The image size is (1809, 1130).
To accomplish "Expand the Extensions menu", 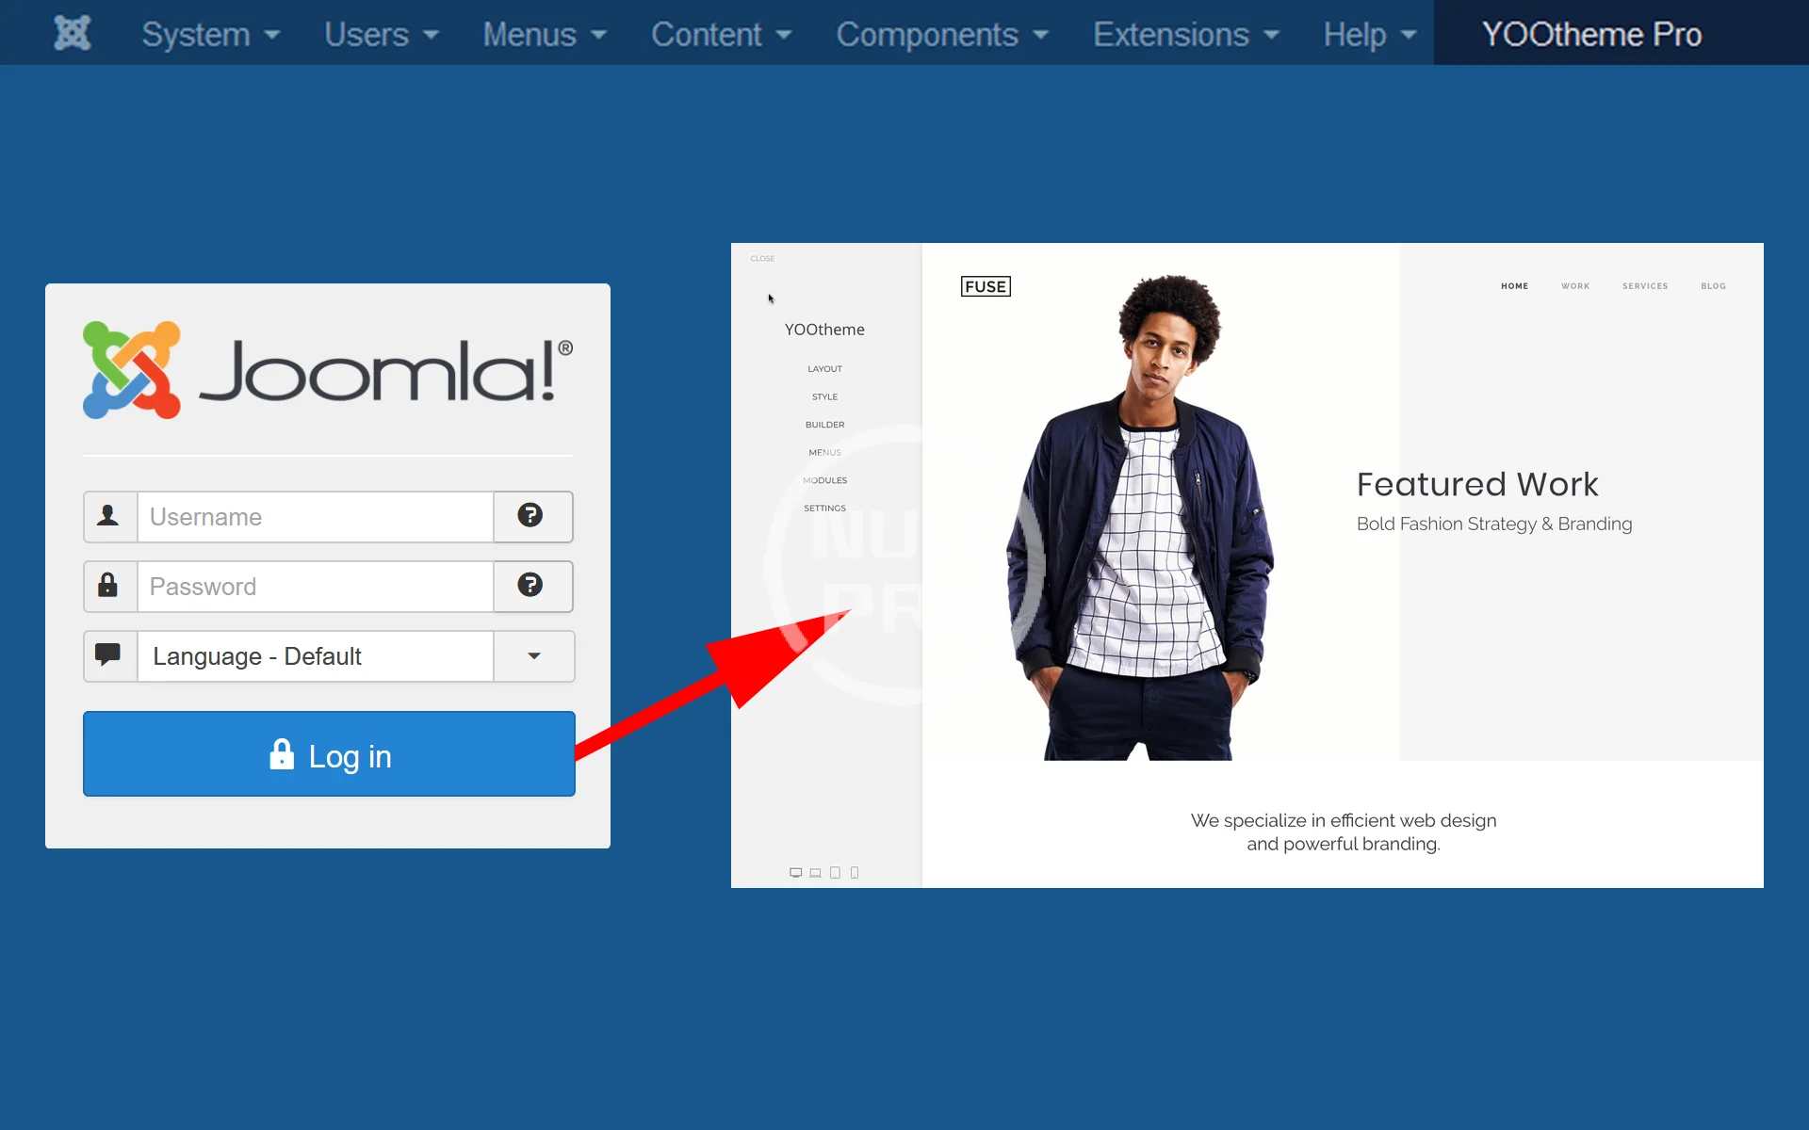I will 1186,34.
